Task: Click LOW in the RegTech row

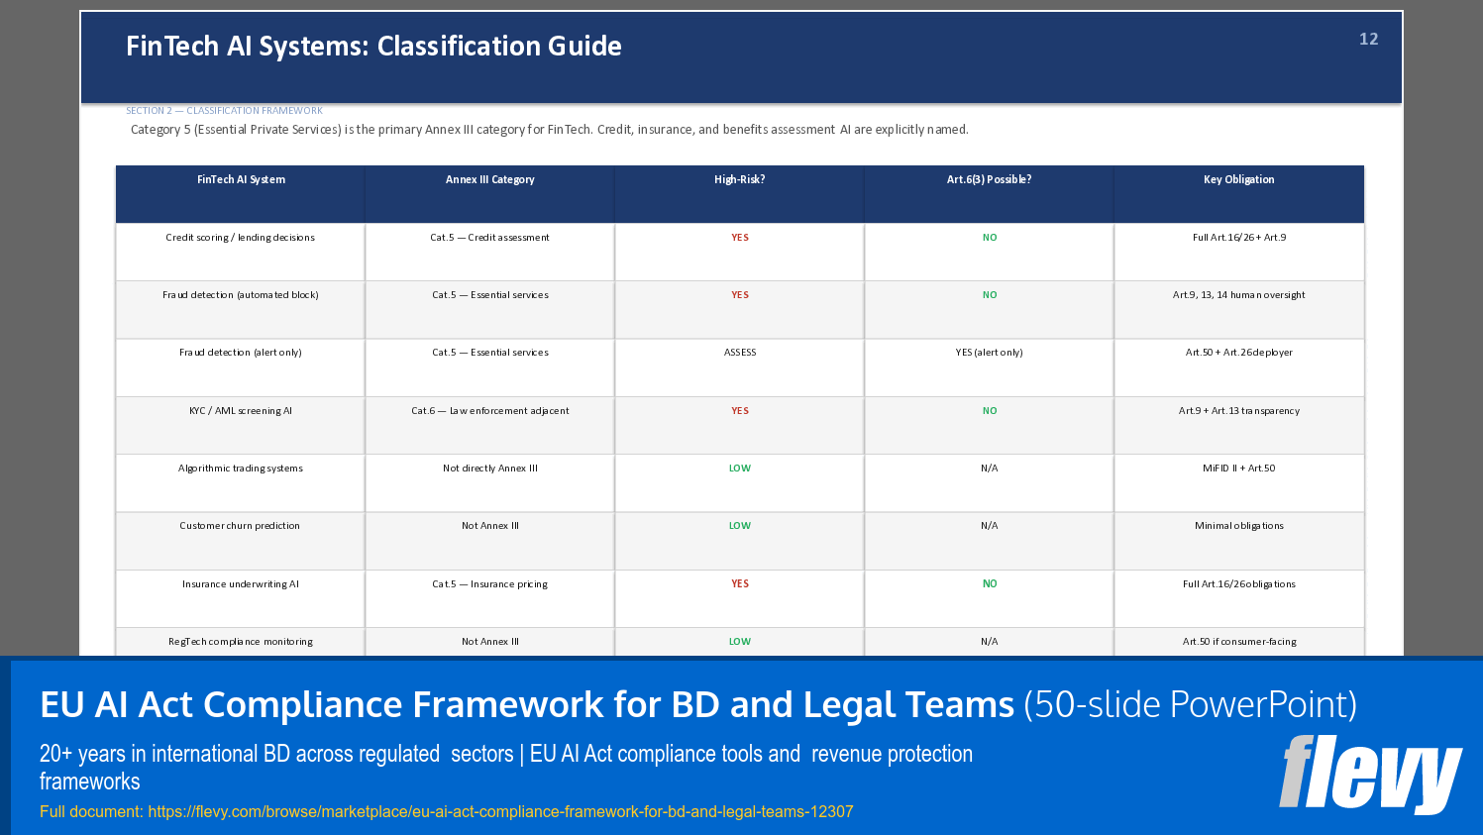Action: (x=740, y=642)
